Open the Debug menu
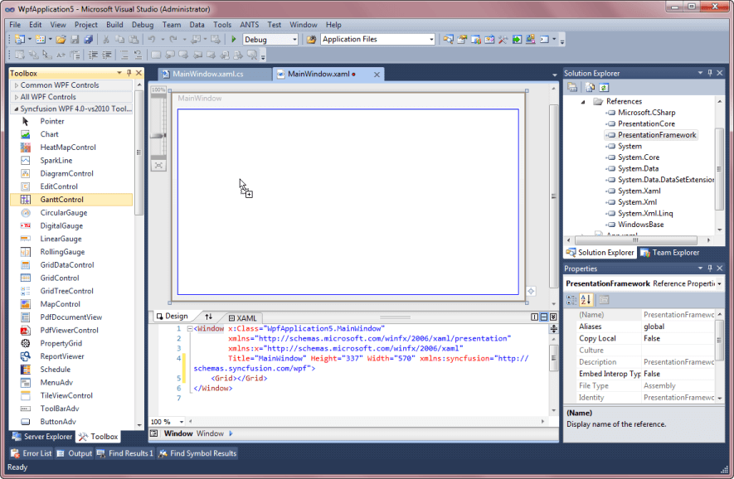This screenshot has width=734, height=479. coord(143,25)
